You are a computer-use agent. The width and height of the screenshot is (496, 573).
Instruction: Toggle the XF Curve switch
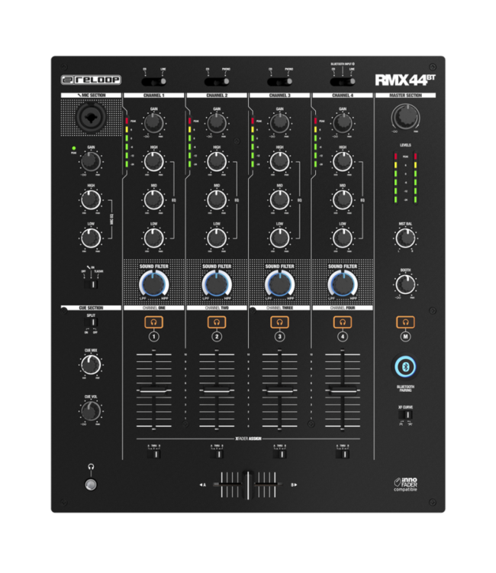[405, 415]
